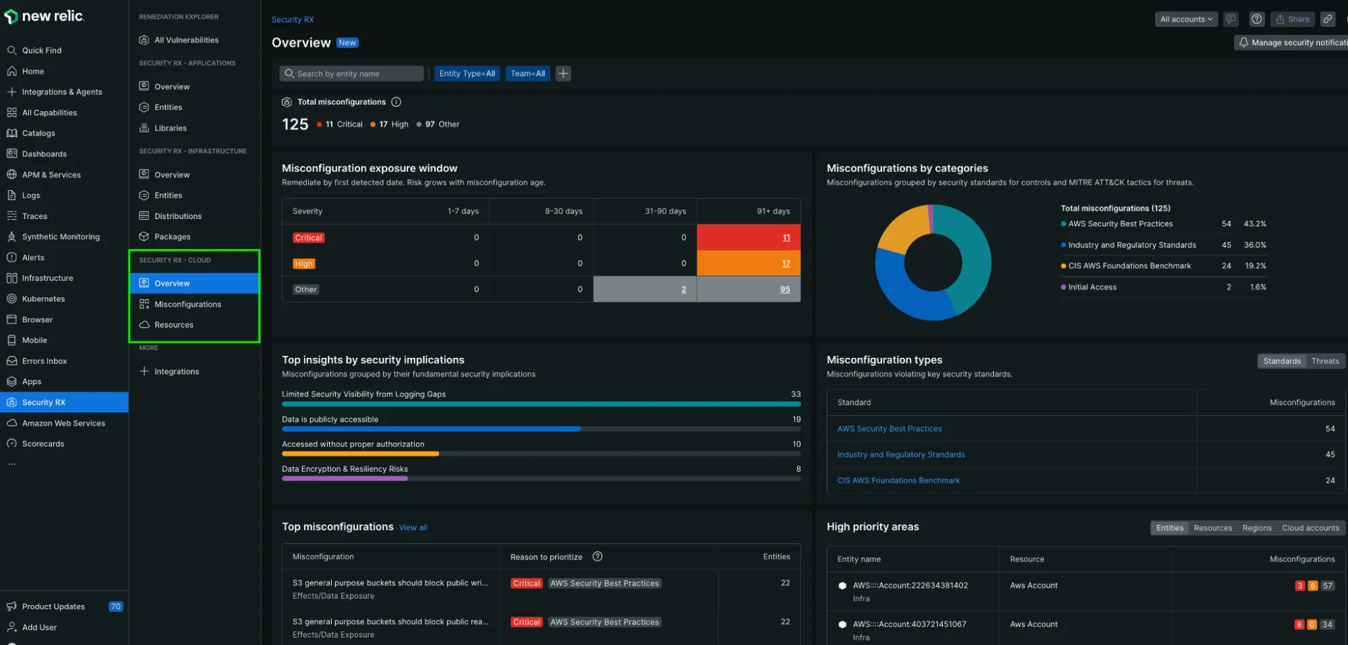Click the Distributions icon in the remediation panel

[x=144, y=216]
